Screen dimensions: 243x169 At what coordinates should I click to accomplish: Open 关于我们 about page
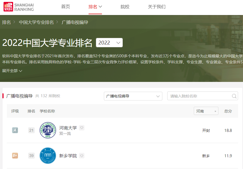157,7
